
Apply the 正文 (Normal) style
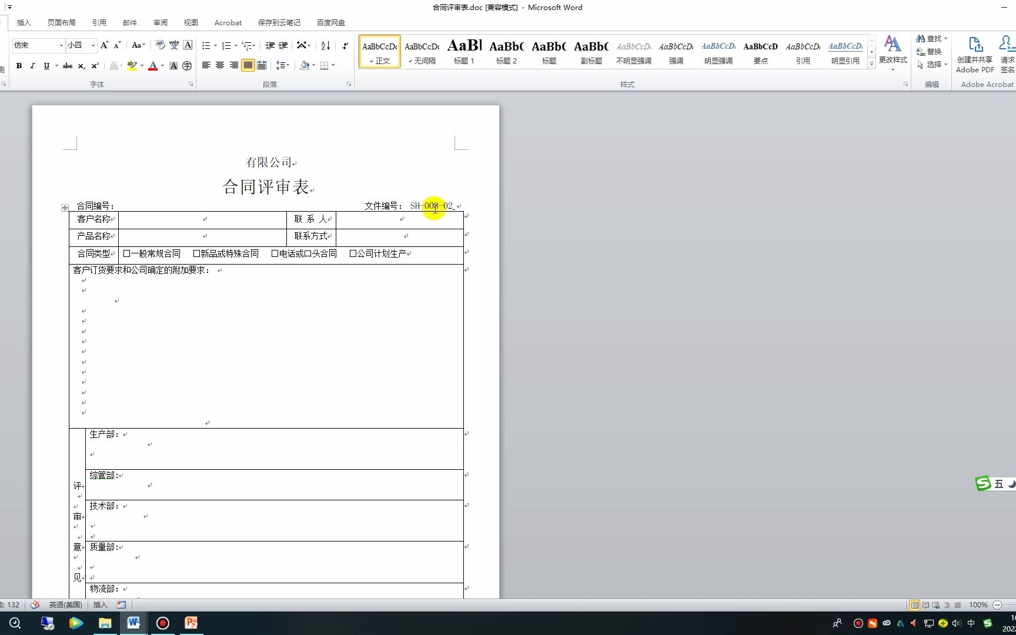pos(380,52)
